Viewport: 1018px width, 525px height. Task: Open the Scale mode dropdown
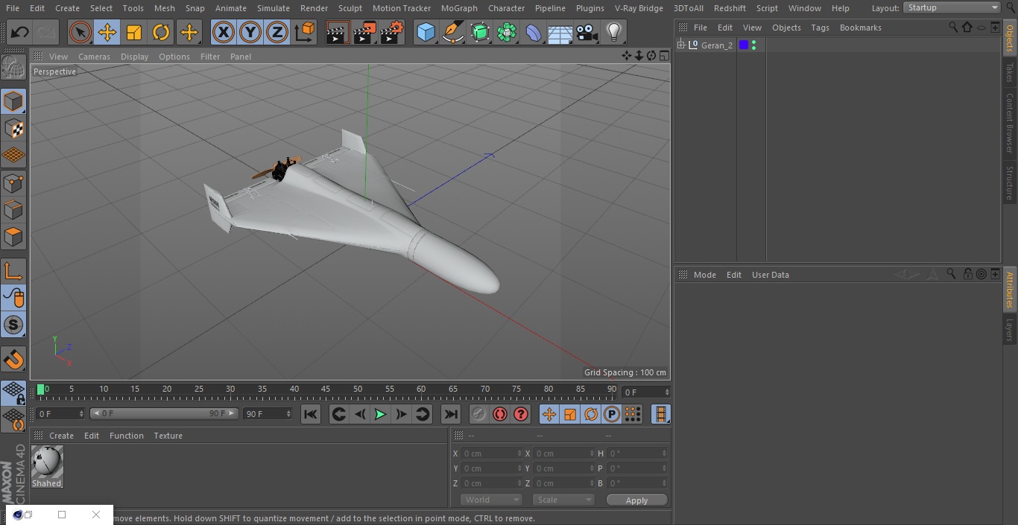click(563, 500)
